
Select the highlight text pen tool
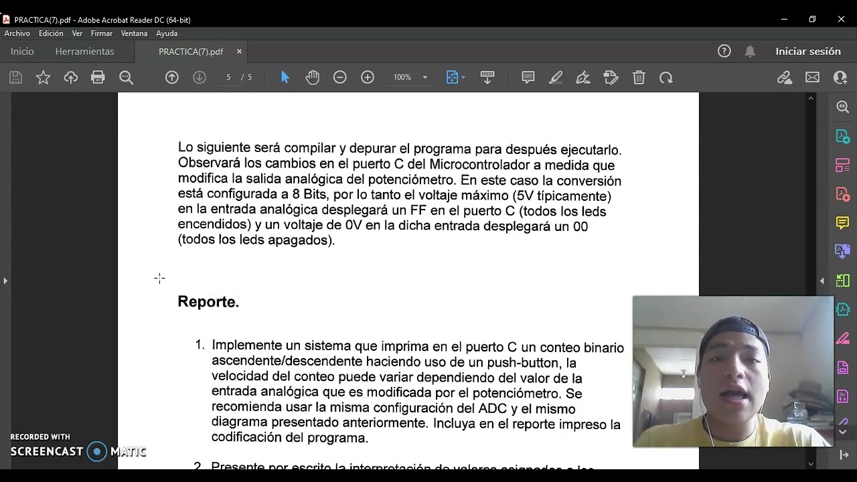[x=556, y=78]
